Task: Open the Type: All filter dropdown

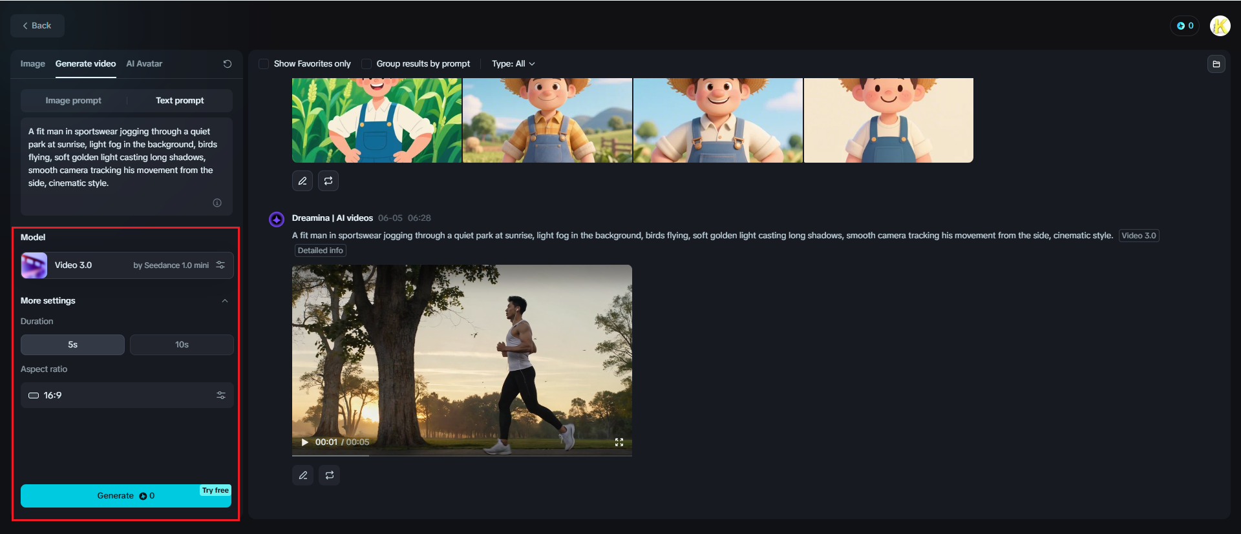Action: pos(513,64)
